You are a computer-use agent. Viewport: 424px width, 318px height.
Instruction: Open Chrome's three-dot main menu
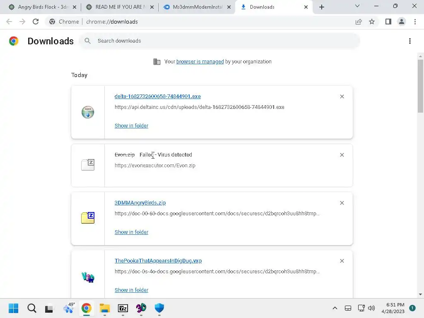tap(415, 22)
